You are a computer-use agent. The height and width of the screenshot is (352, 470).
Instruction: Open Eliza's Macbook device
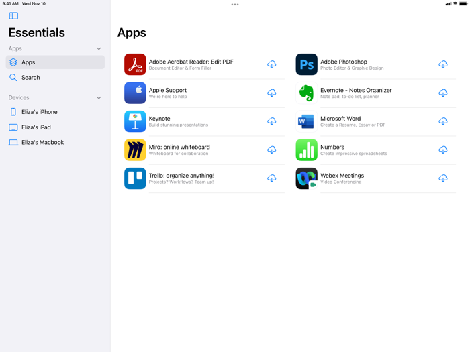(55, 142)
